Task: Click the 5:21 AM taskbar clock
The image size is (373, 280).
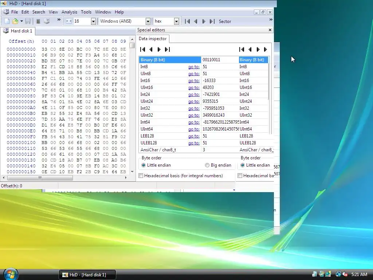Action: click(359, 274)
